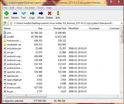This screenshot has width=124, height=104.
Task: Select the arm64 folder icon
Action: [5, 37]
